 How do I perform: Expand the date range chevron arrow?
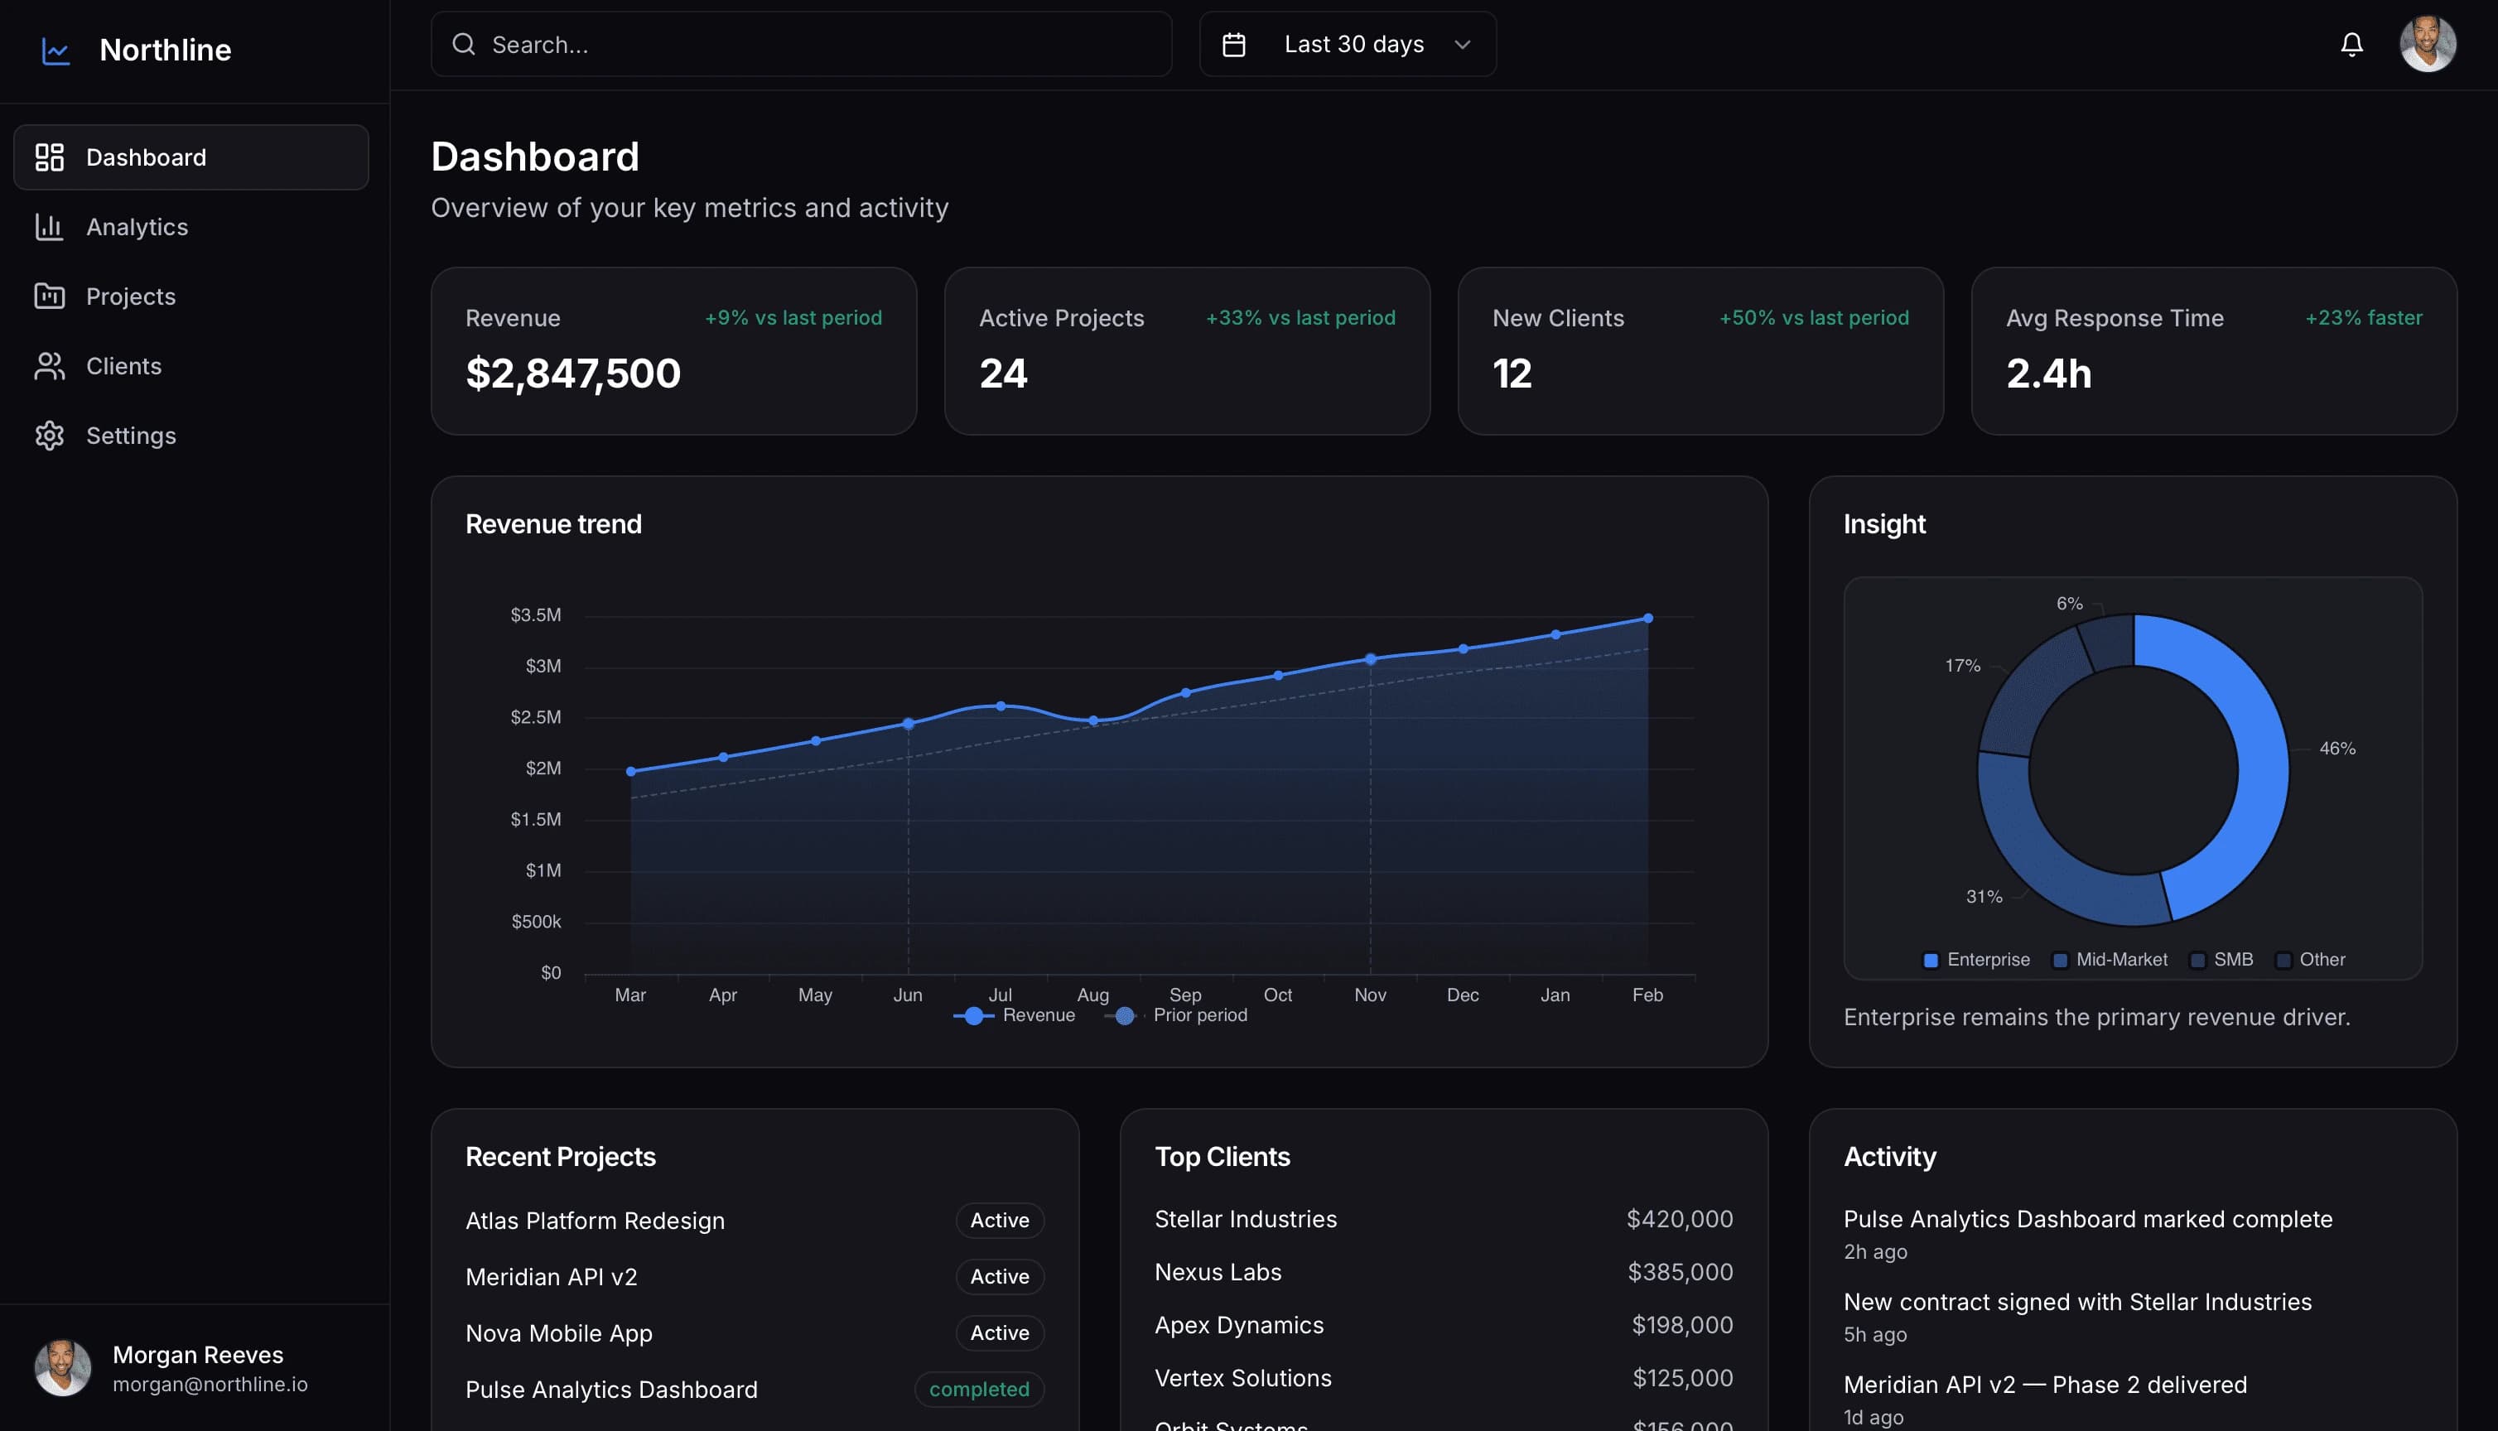pos(1462,44)
